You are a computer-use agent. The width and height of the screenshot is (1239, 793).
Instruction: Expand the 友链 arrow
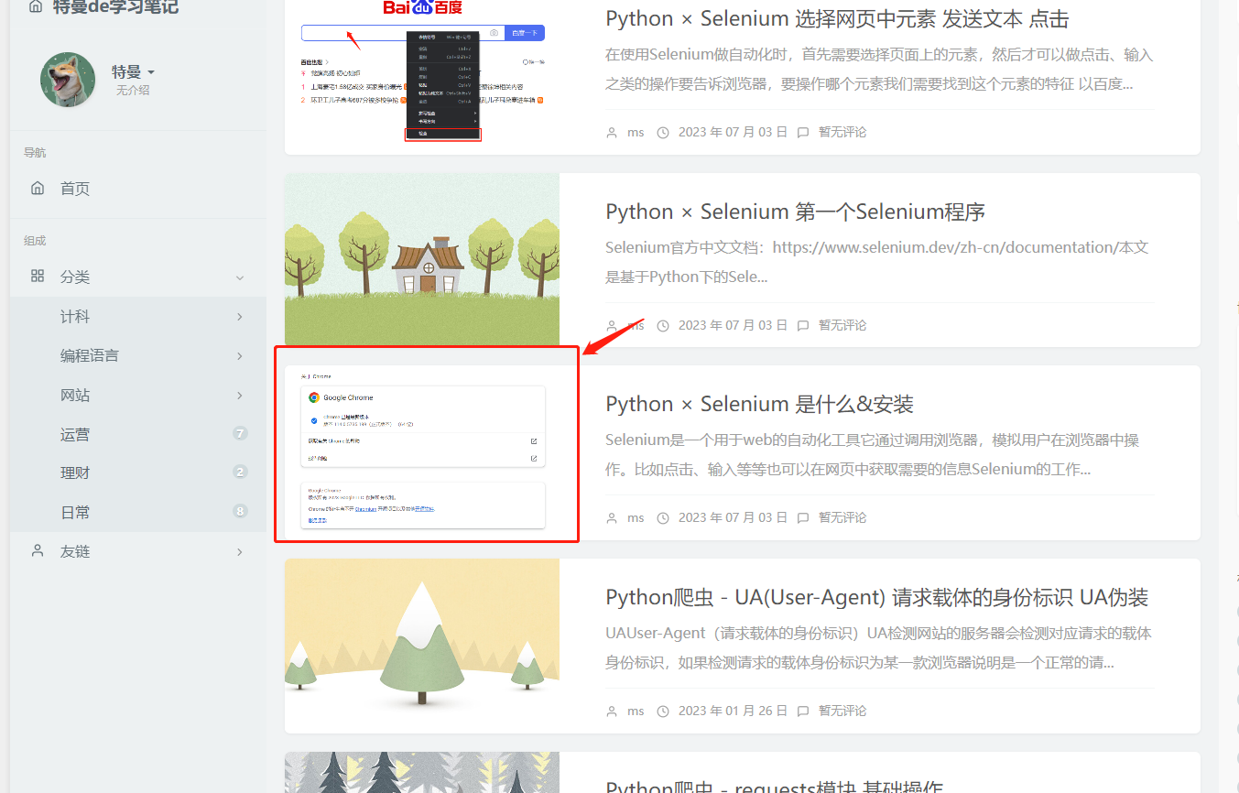tap(240, 552)
